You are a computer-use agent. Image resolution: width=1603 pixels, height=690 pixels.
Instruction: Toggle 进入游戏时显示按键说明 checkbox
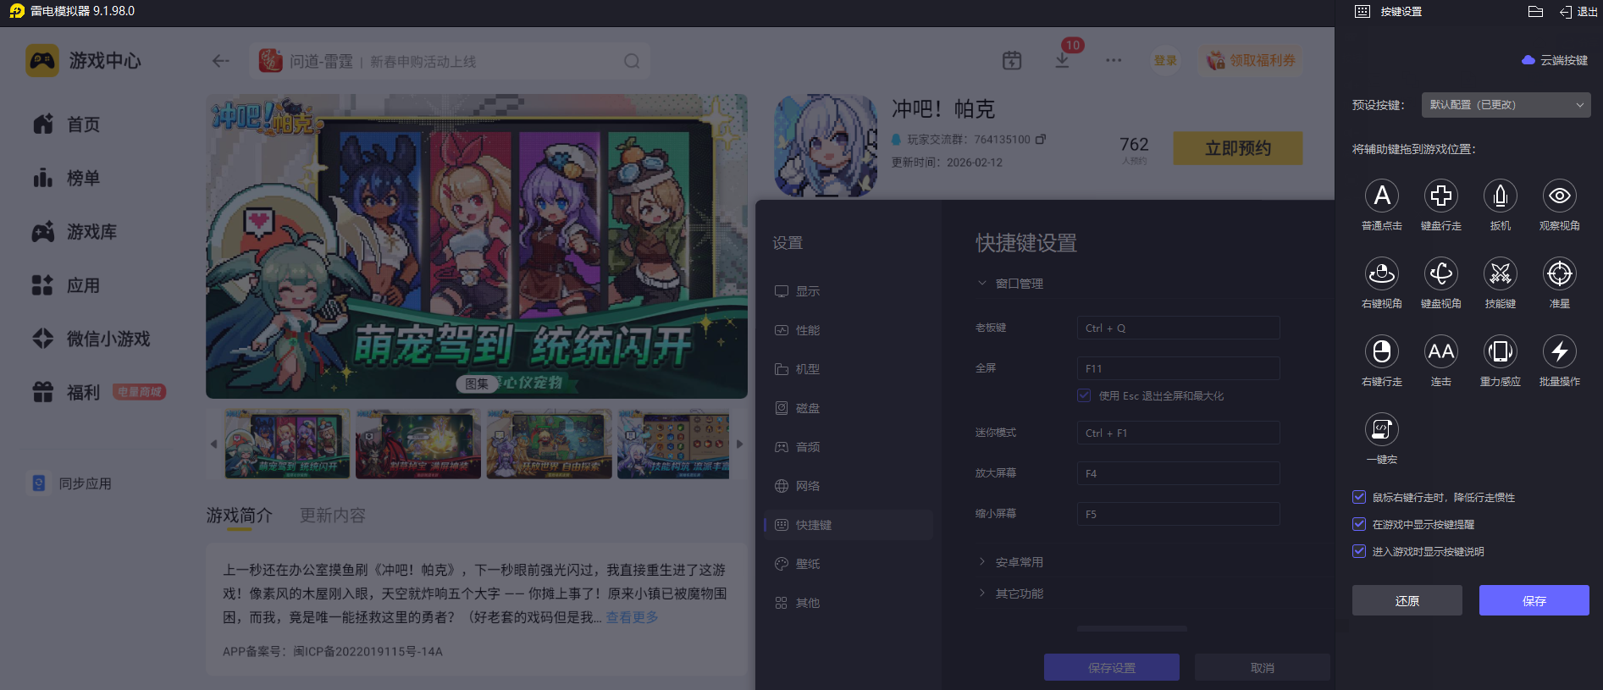1359,551
